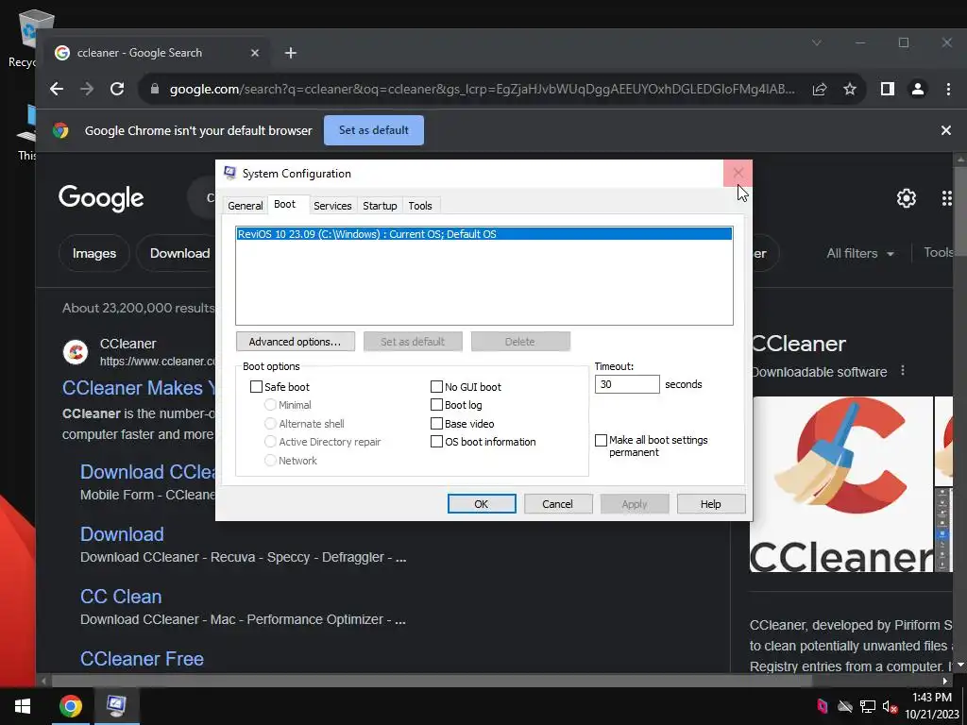Viewport: 967px width, 725px height.
Task: Open Chrome's three-dot menu
Action: 948,90
